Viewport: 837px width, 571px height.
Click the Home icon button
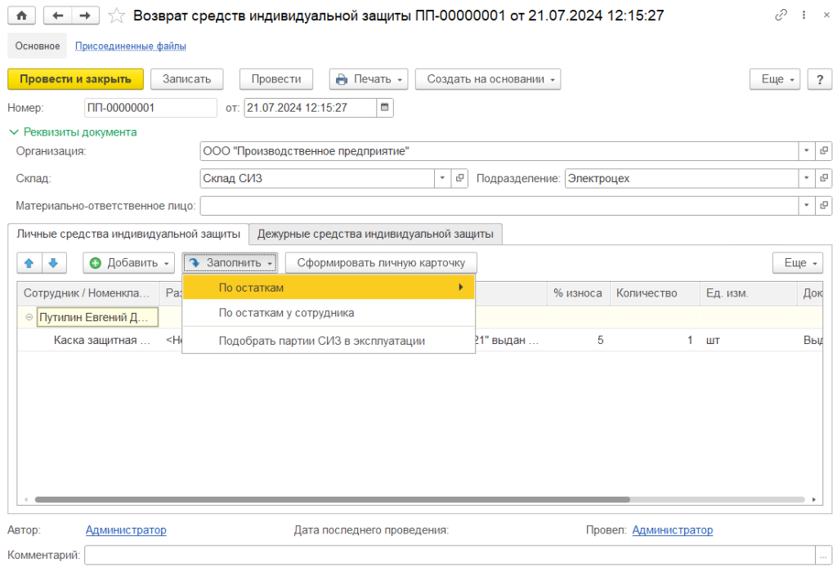point(21,16)
